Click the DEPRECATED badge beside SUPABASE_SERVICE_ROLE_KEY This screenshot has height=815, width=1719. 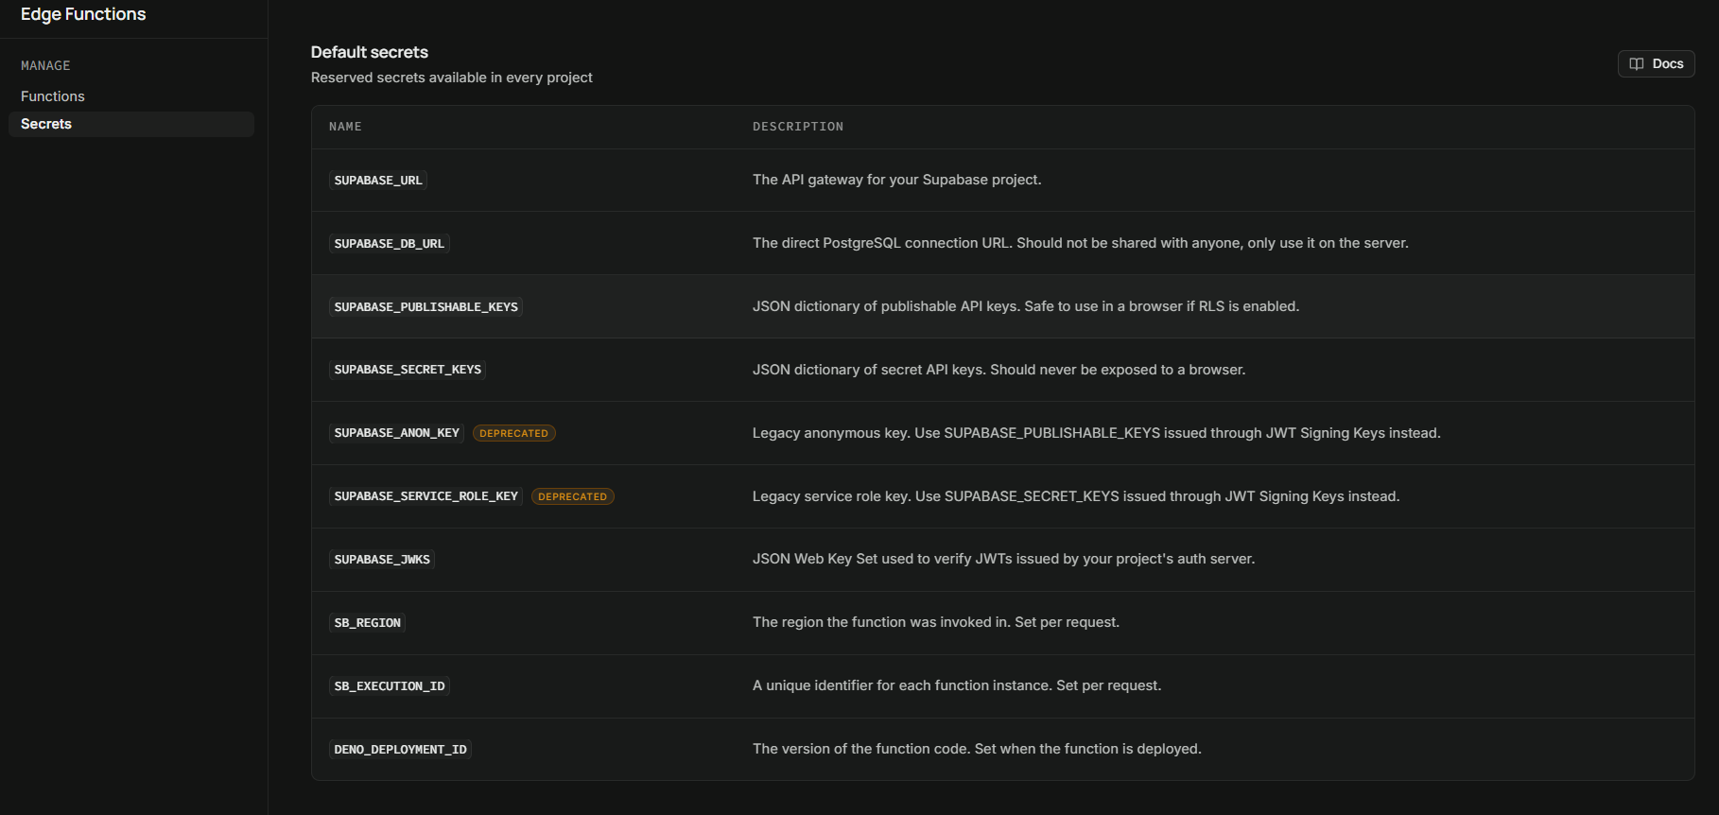573,496
